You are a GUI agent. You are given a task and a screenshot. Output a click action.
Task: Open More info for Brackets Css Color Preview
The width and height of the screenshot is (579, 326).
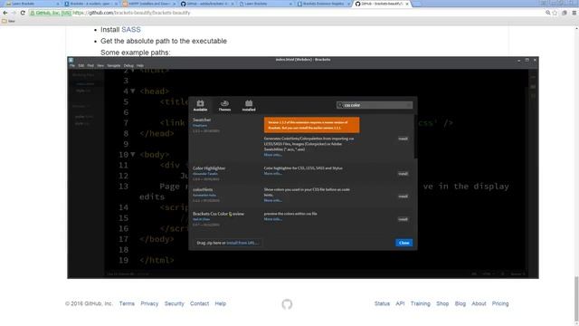click(273, 219)
